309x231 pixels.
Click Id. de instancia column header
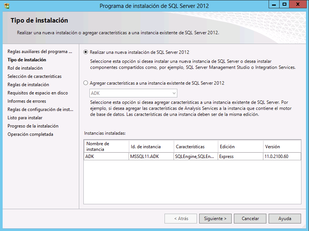tap(151, 146)
